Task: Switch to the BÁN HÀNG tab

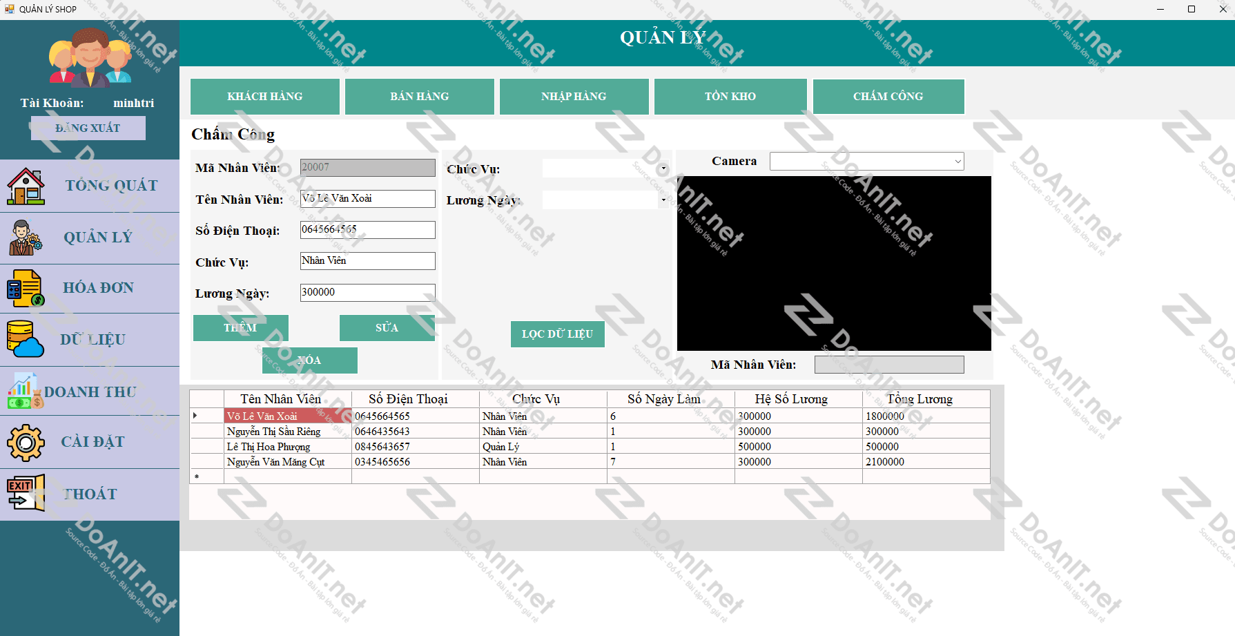Action: 420,97
